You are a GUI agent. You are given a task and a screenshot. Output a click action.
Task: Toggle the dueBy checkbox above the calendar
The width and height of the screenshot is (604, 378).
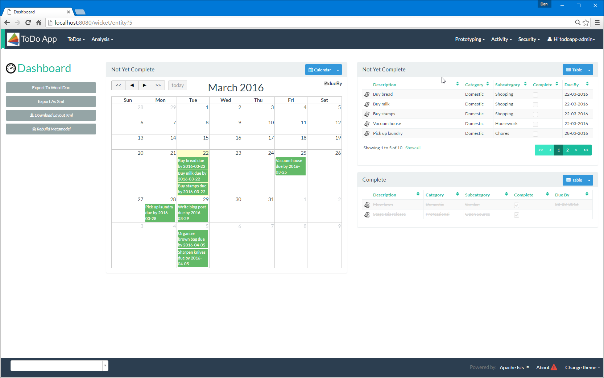coord(326,83)
